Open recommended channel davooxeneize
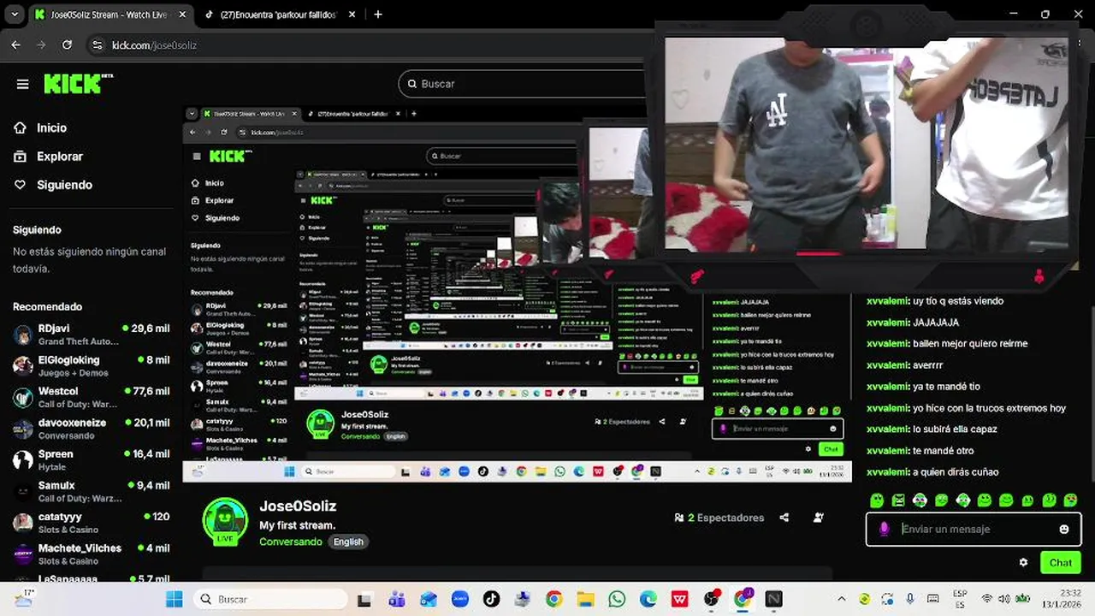This screenshot has height=616, width=1095. [x=92, y=429]
